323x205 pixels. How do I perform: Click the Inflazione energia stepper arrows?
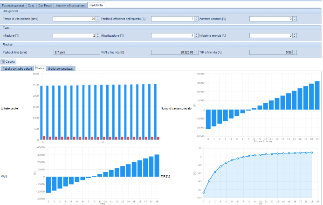coord(295,35)
